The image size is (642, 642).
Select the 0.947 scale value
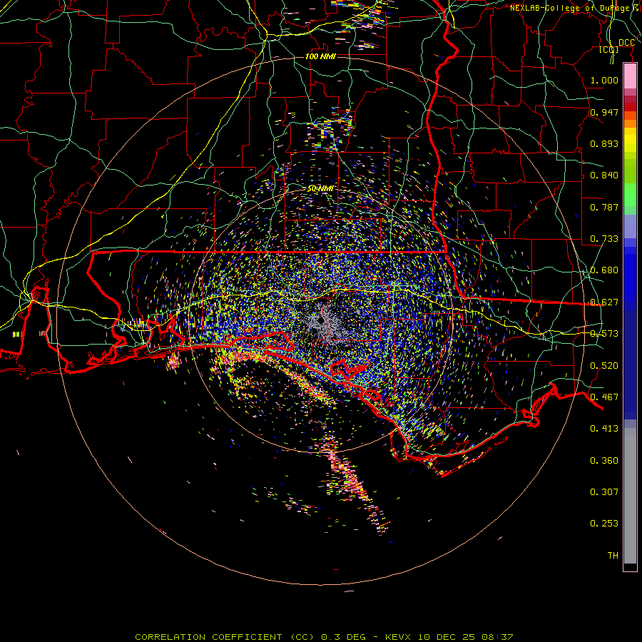604,112
